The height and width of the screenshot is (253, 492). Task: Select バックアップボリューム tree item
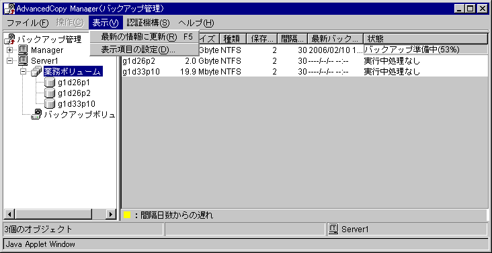click(x=80, y=115)
